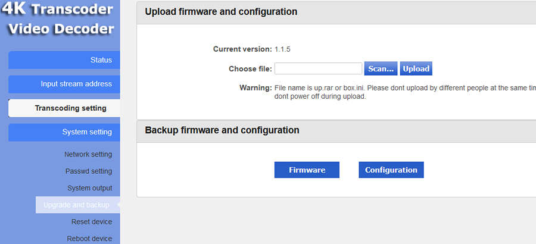
Task: Expand the System setting menu
Action: [64, 132]
